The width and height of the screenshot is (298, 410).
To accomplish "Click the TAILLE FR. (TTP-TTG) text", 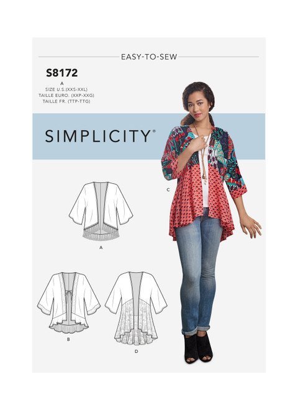I will (x=66, y=101).
